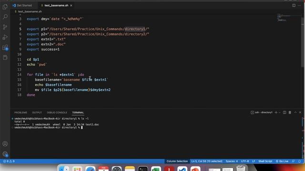The height and width of the screenshot is (171, 305).
Task: Open Run and Debug view
Action: pos(5,37)
